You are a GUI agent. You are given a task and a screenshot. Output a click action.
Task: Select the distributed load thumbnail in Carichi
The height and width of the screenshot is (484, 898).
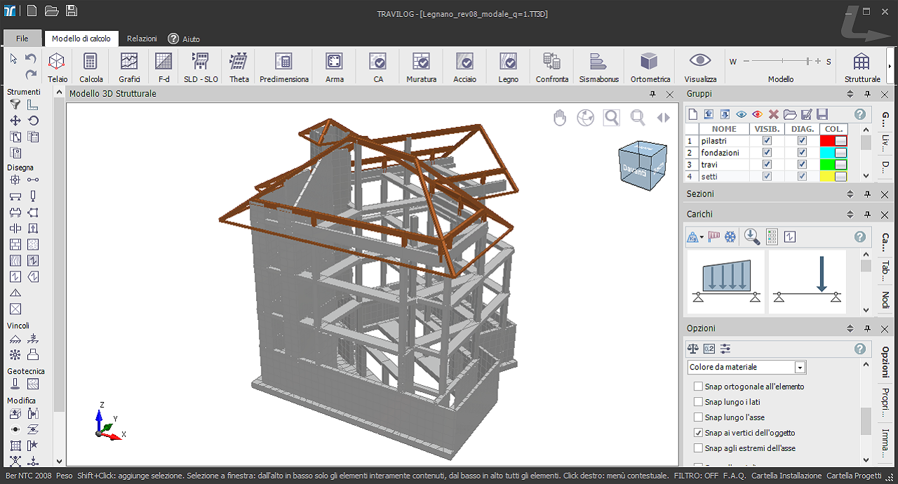[x=725, y=282]
